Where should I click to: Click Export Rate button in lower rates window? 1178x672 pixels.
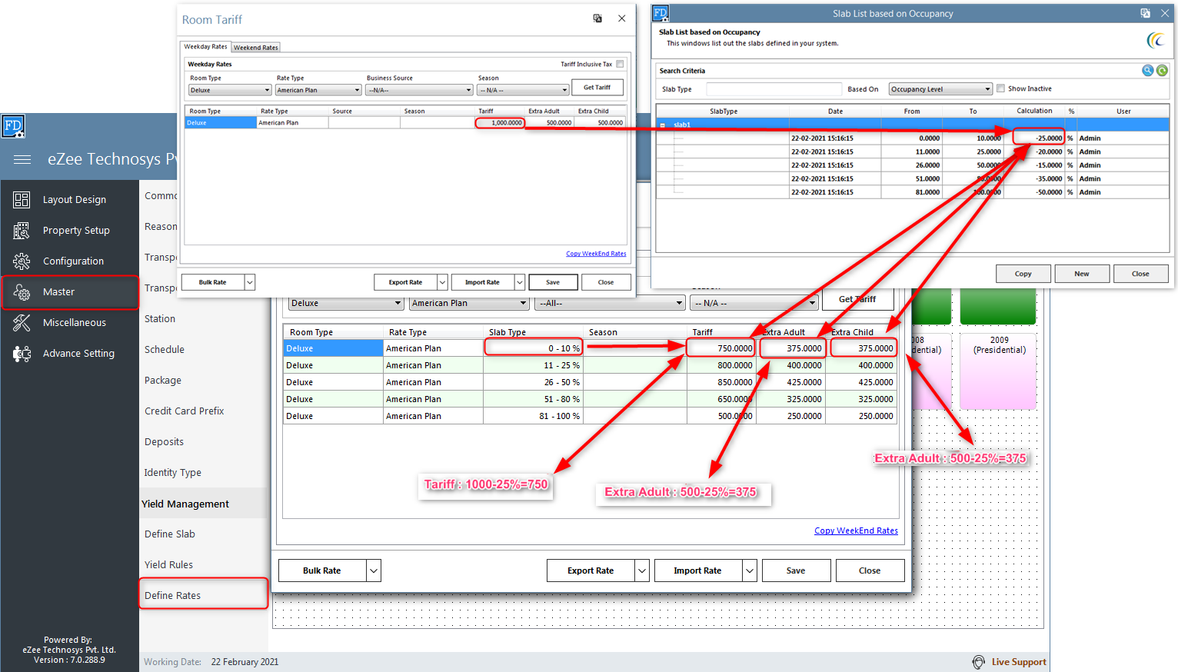click(591, 571)
